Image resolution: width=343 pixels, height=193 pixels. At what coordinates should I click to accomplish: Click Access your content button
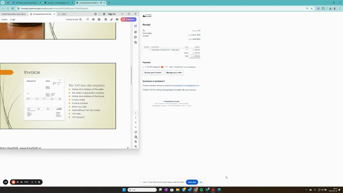tap(153, 72)
